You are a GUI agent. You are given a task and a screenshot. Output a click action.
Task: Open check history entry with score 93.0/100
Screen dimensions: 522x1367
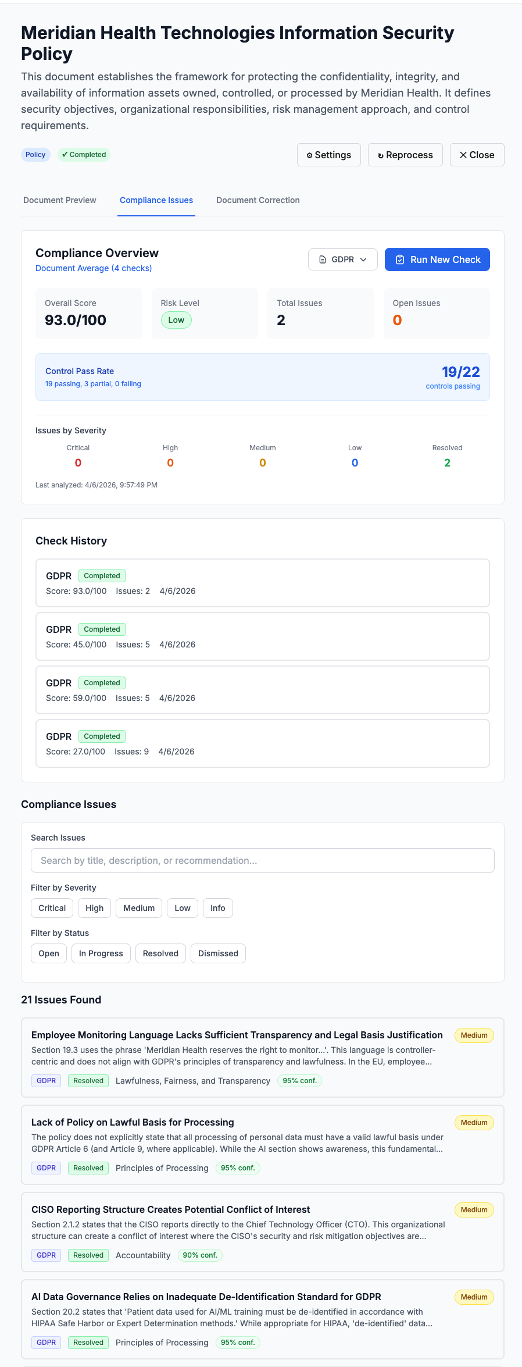pyautogui.click(x=263, y=583)
